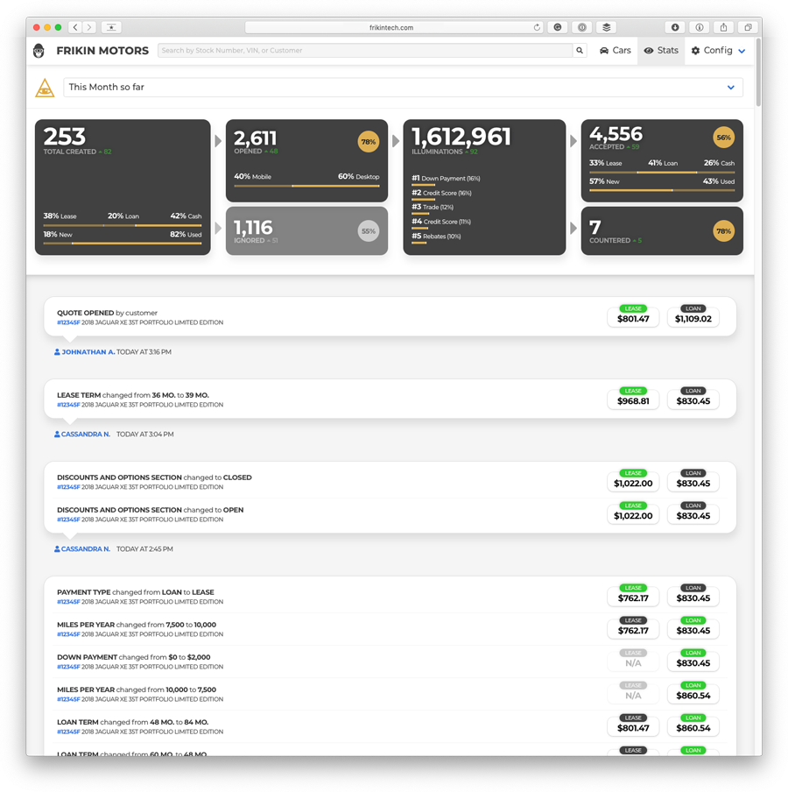Screen dimensions: 788x792
Task: Open #12345F link under Quote Opened
Action: [68, 322]
